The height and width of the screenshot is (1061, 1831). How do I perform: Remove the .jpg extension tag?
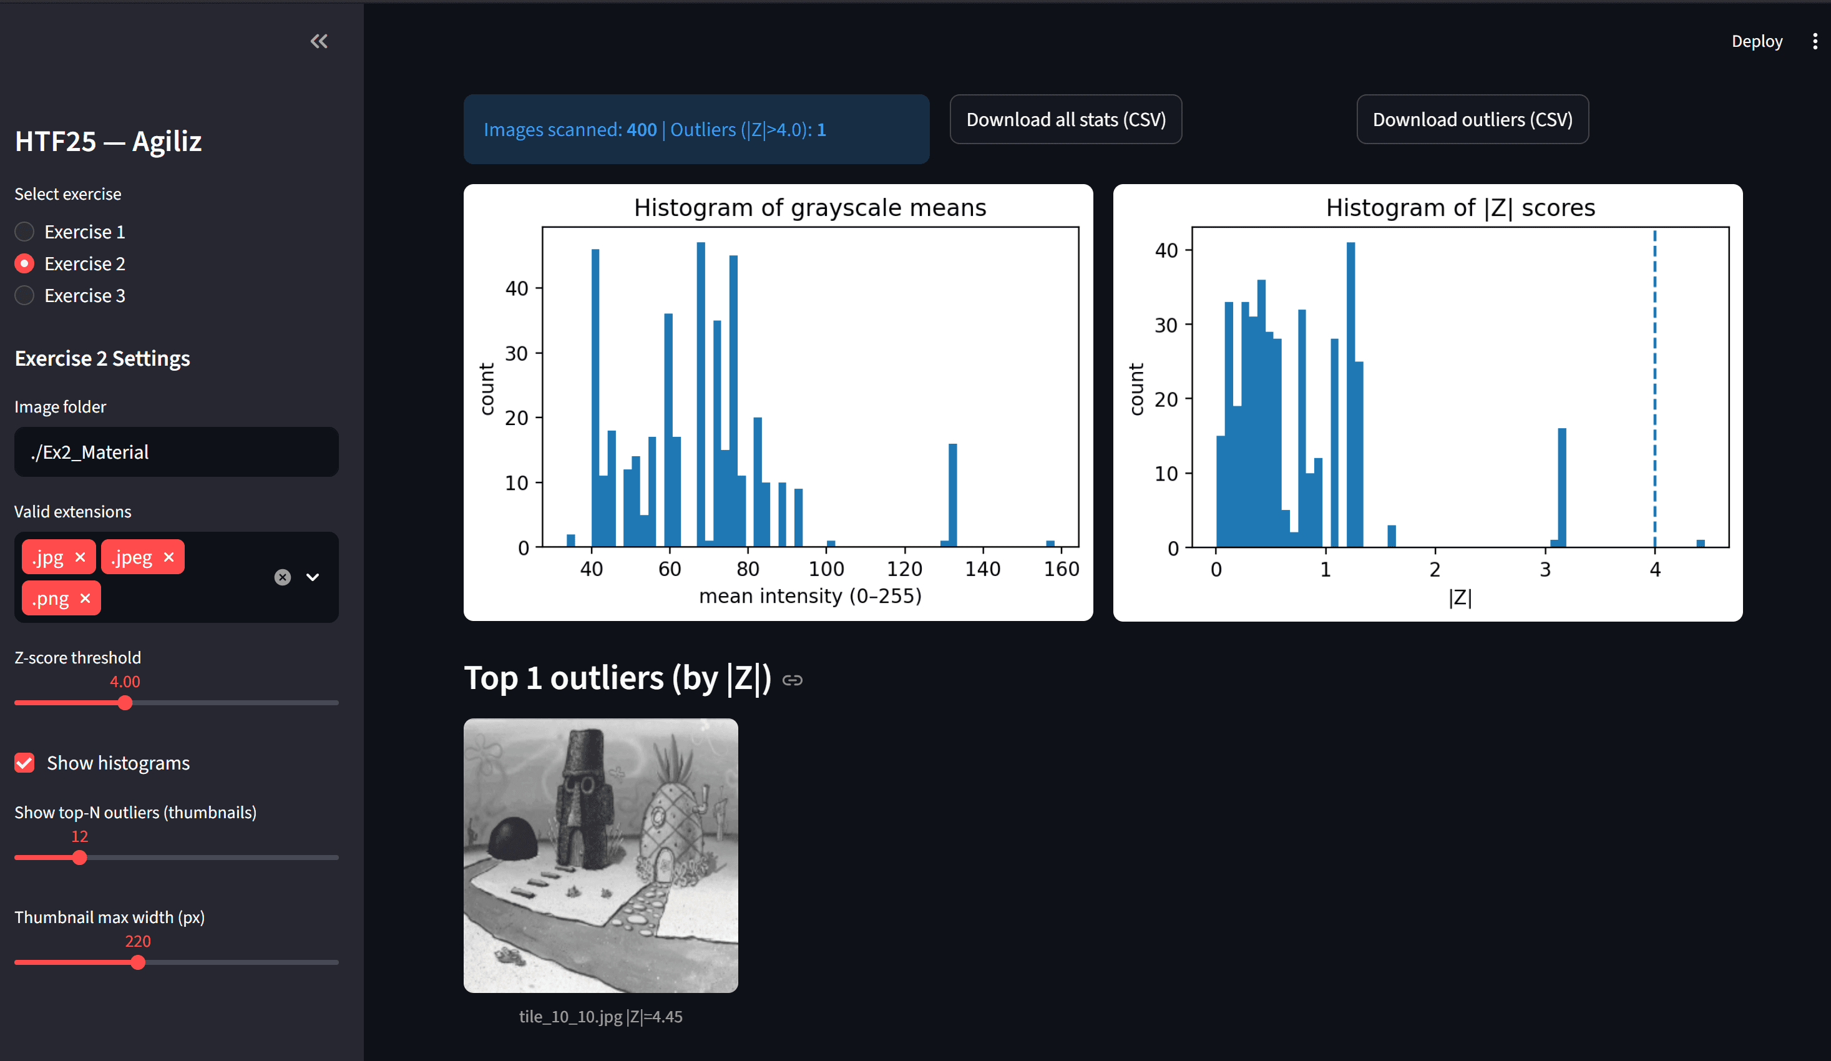pos(81,557)
